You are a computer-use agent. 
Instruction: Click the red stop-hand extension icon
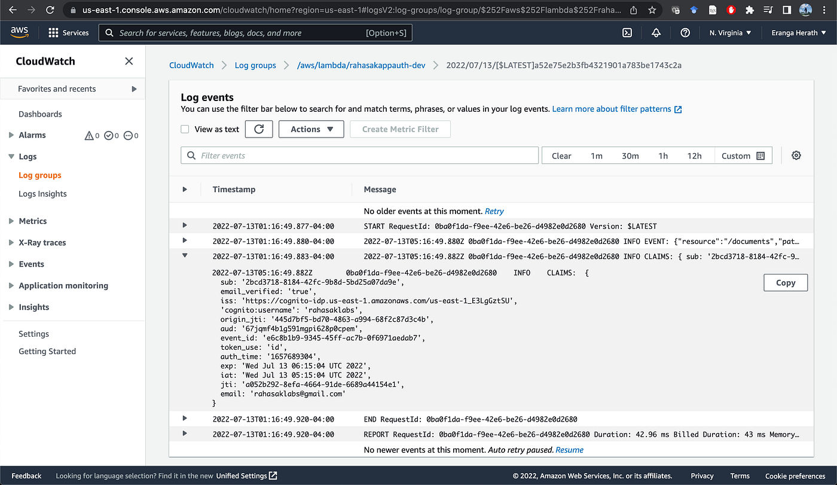pos(731,10)
